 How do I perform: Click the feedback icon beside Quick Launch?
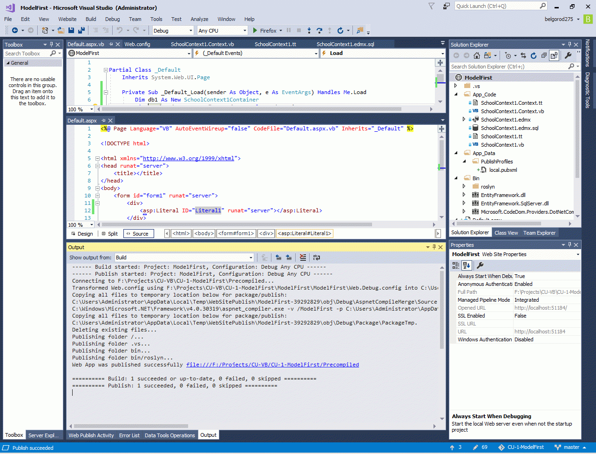click(447, 6)
